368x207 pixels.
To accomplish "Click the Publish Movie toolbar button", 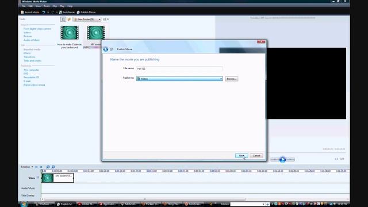I will click(86, 12).
